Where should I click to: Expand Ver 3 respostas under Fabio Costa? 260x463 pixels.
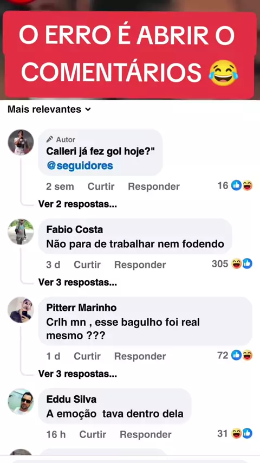(77, 282)
